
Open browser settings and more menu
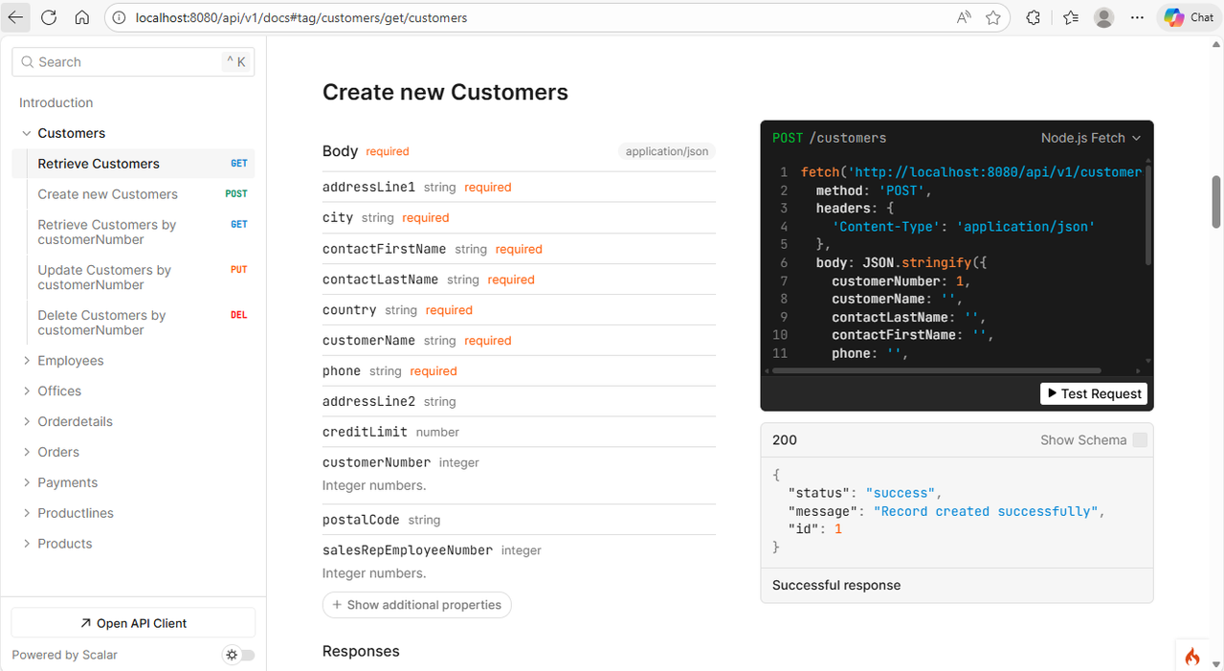click(x=1137, y=17)
